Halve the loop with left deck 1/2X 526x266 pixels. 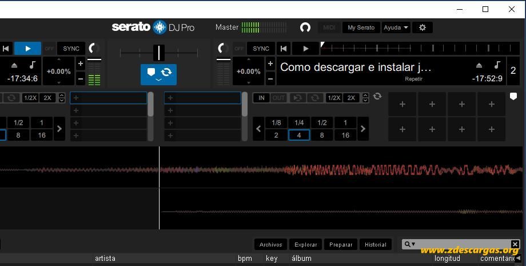30,98
